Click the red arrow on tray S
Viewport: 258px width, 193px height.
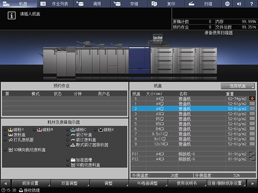[252, 98]
